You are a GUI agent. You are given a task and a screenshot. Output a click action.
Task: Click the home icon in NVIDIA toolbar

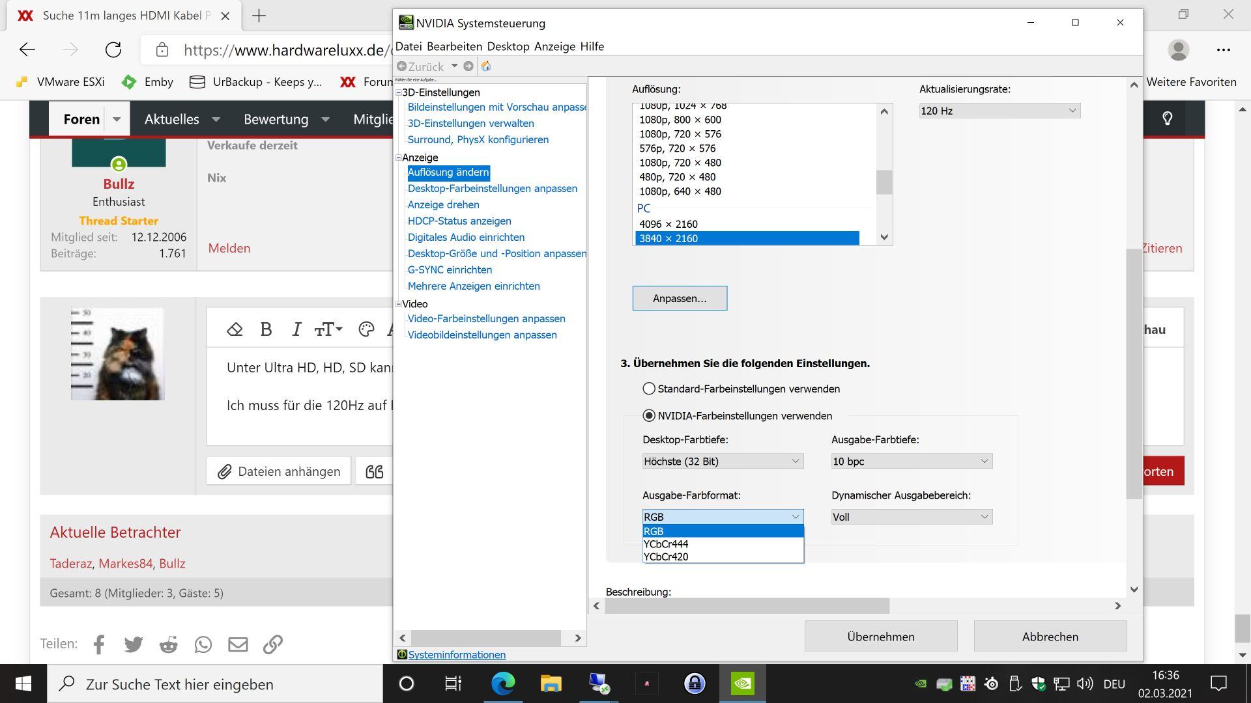point(485,66)
